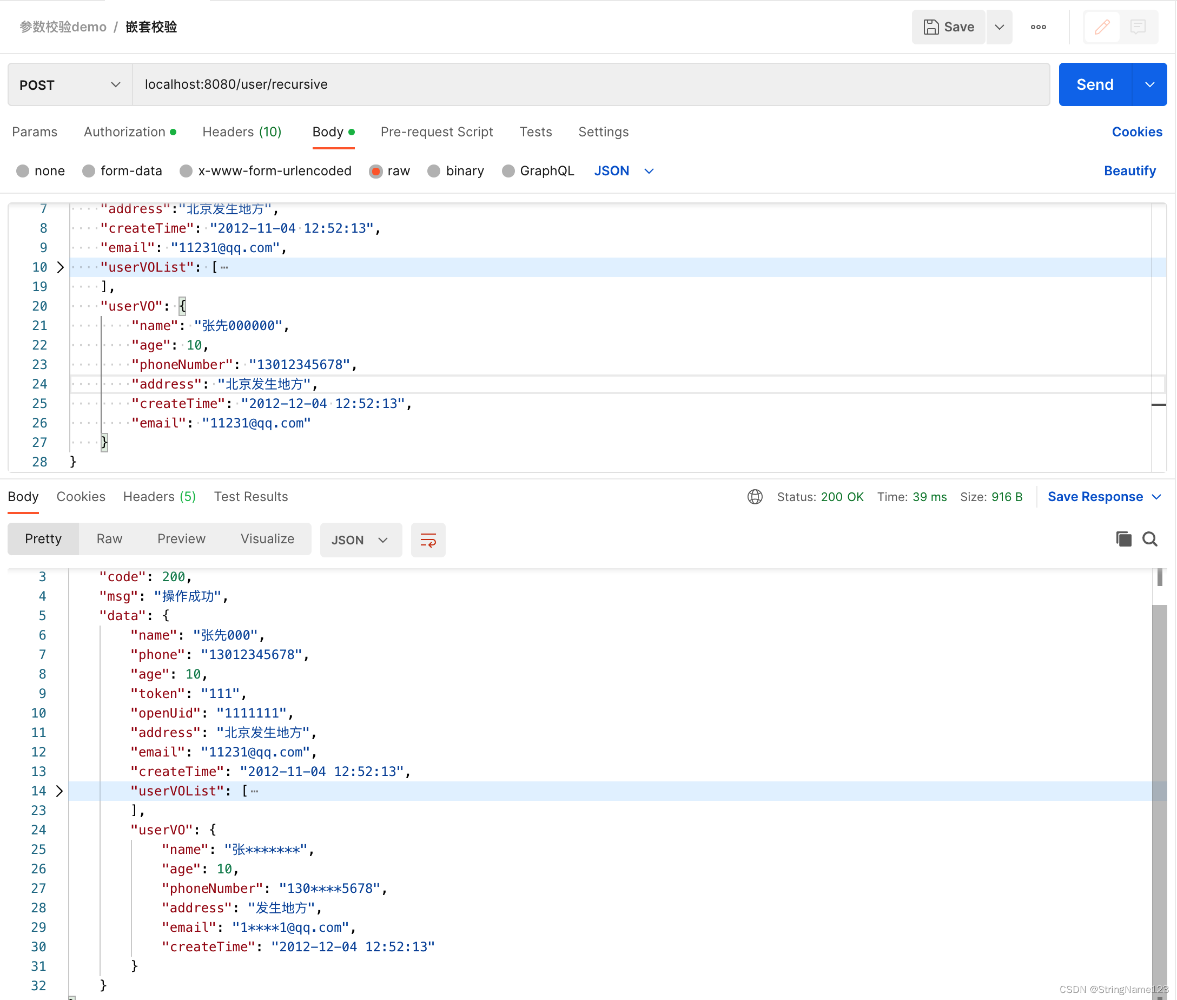
Task: Toggle line wrapping in the response viewer
Action: pyautogui.click(x=428, y=540)
